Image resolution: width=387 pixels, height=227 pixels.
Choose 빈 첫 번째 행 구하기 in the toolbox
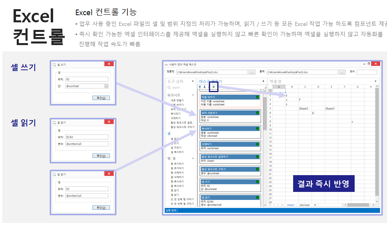pyautogui.click(x=182, y=199)
